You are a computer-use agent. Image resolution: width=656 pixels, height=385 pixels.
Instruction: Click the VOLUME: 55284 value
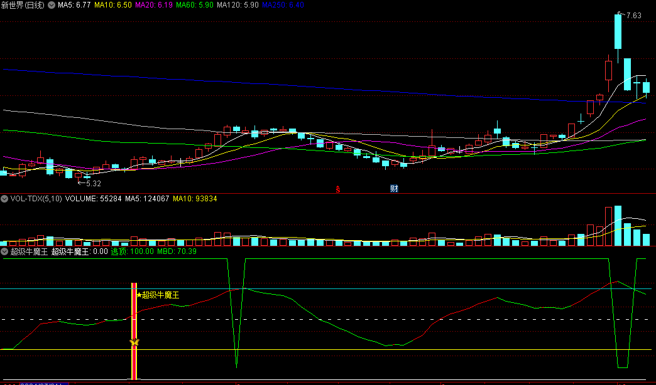[x=93, y=199]
